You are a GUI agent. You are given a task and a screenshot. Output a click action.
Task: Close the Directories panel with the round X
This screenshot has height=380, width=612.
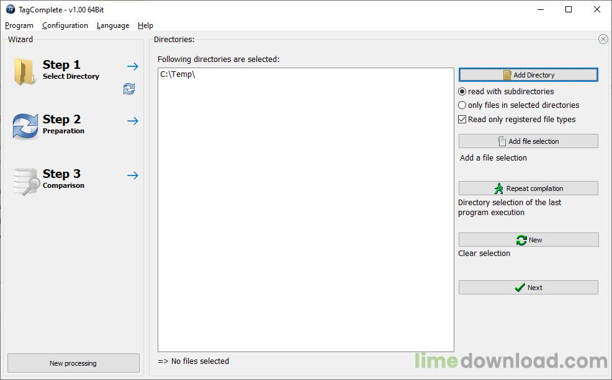(x=603, y=39)
